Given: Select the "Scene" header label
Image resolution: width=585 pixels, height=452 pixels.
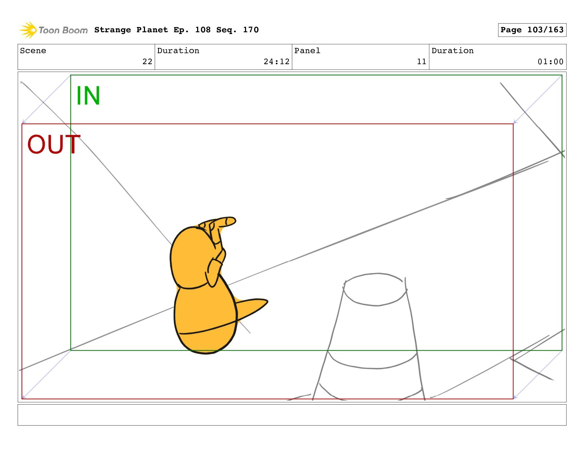Looking at the screenshot, I should coord(33,51).
